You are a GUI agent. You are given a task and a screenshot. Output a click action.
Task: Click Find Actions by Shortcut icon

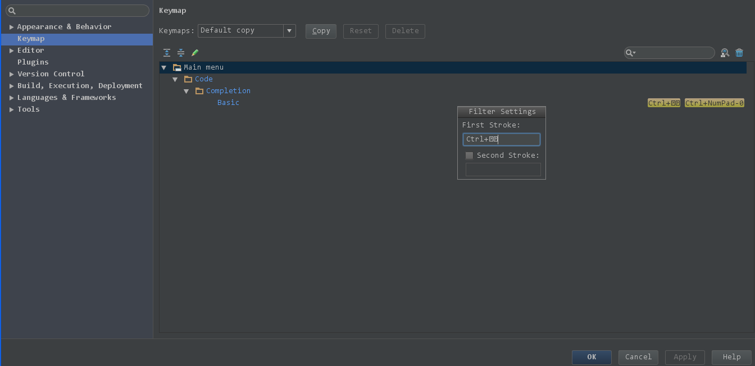point(725,53)
